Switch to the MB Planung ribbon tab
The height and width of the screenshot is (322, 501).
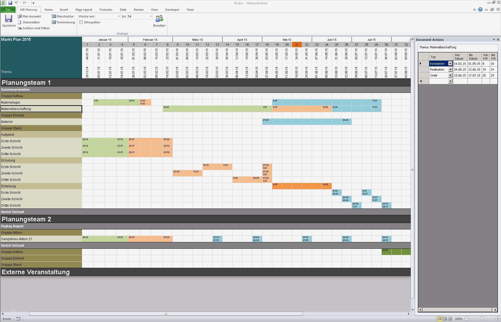[28, 9]
